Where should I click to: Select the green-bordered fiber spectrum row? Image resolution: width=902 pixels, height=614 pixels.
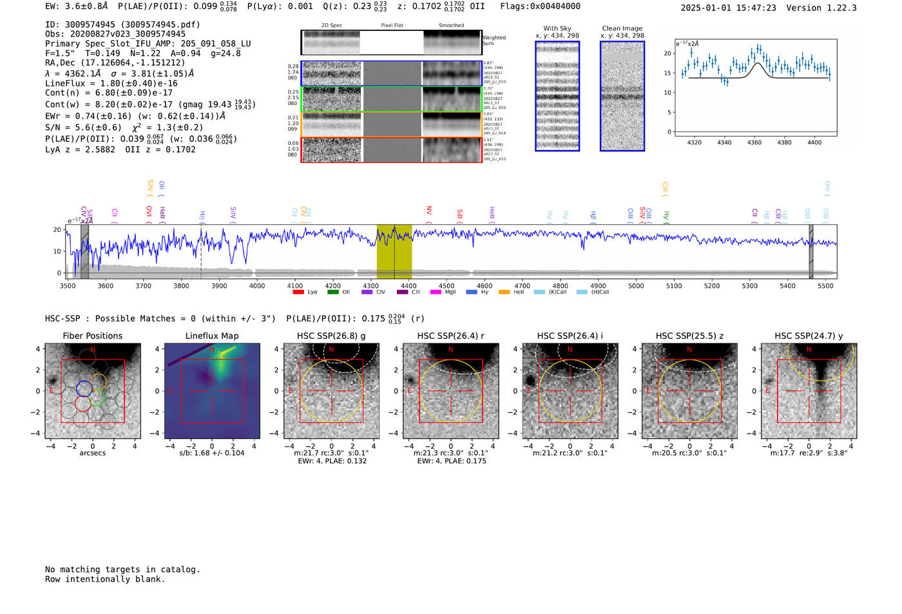(392, 99)
